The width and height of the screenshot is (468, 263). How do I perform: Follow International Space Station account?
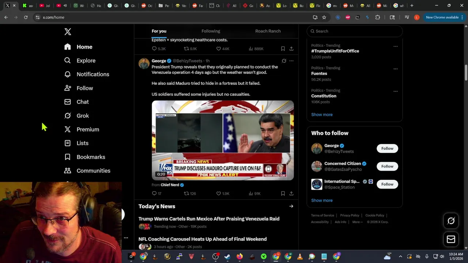click(387, 184)
